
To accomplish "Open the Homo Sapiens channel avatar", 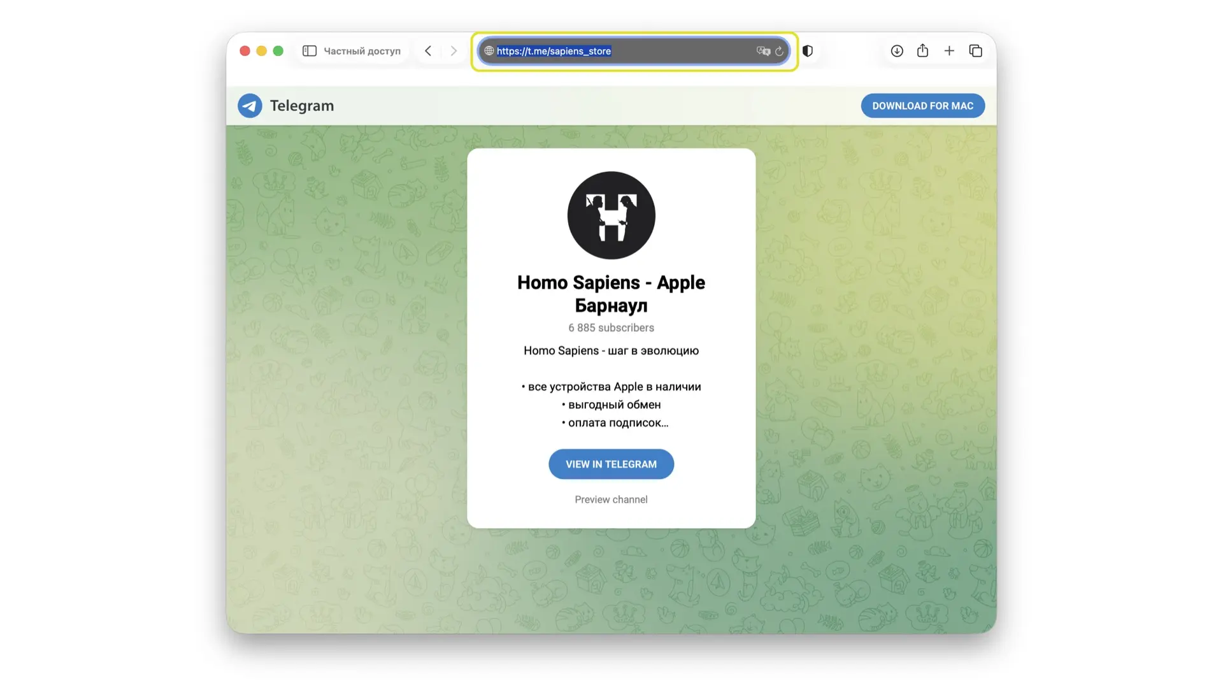I will 611,215.
